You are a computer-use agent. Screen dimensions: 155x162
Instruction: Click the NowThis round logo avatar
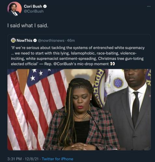(13, 40)
